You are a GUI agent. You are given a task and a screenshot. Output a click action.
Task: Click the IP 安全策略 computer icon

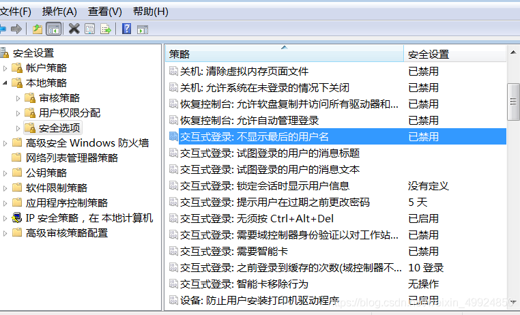(x=17, y=218)
